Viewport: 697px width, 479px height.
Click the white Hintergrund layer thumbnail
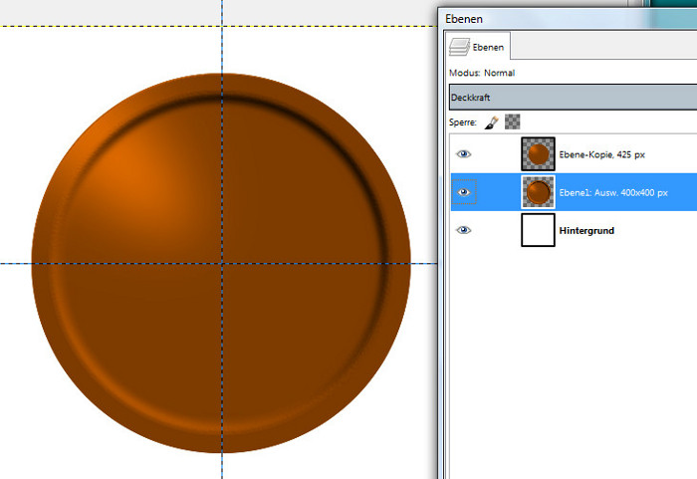point(538,230)
